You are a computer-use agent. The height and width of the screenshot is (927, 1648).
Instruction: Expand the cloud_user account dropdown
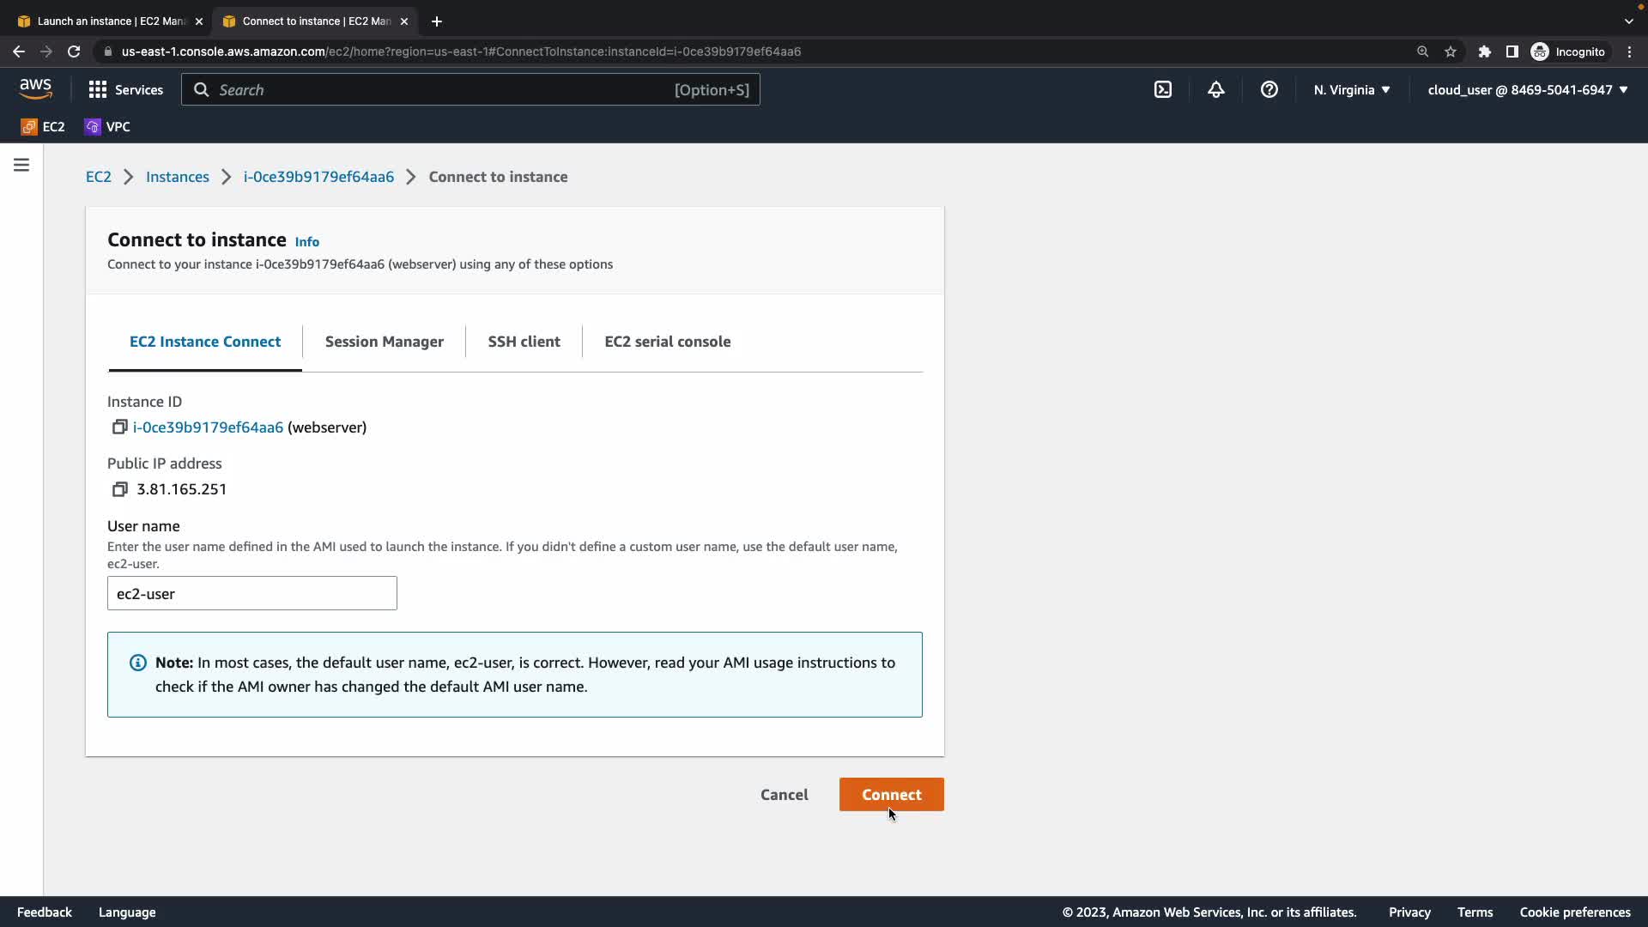(1527, 89)
